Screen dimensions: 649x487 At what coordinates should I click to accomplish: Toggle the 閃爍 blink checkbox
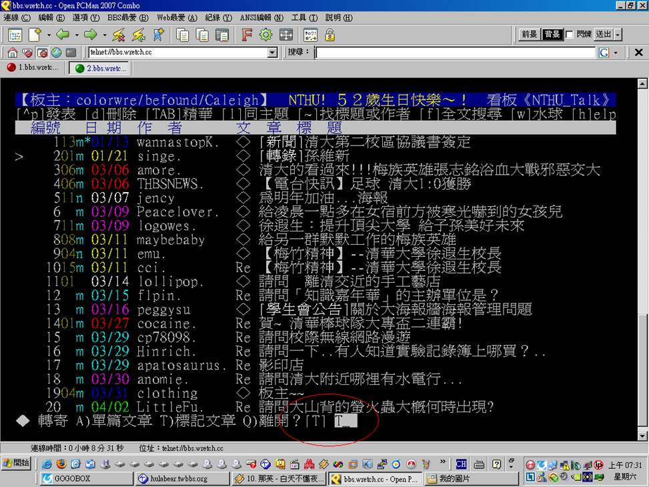569,35
